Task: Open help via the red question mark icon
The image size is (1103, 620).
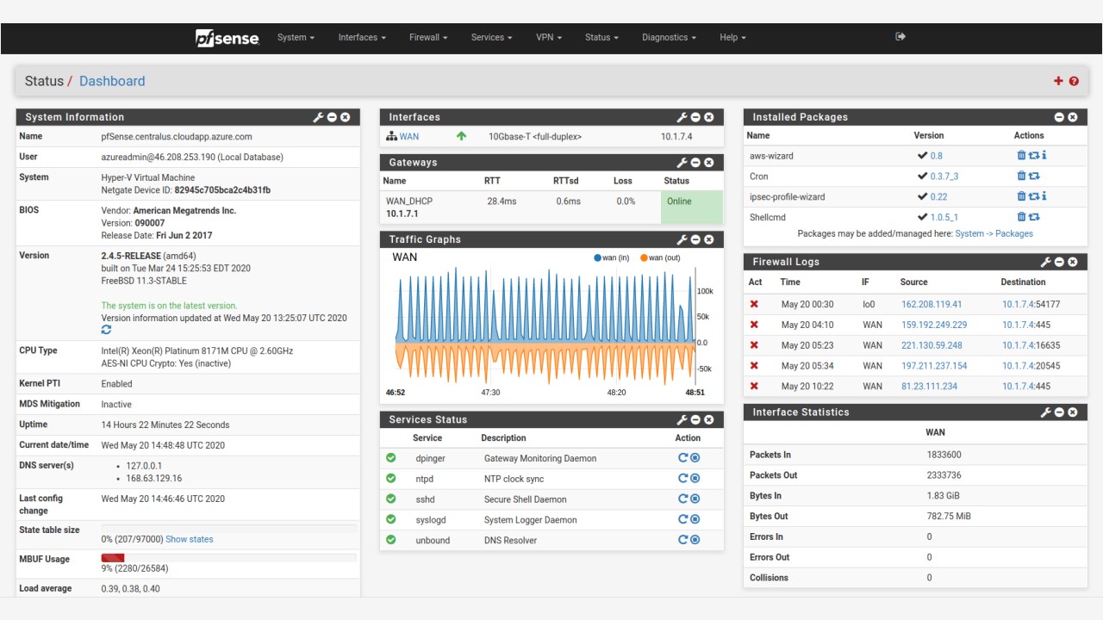Action: tap(1074, 81)
